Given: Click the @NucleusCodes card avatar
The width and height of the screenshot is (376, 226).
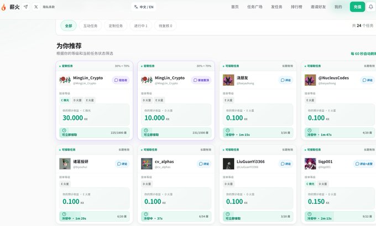Looking at the screenshot, I should click(310, 80).
